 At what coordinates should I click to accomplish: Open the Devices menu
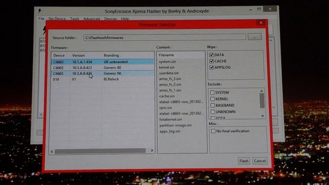pyautogui.click(x=111, y=18)
